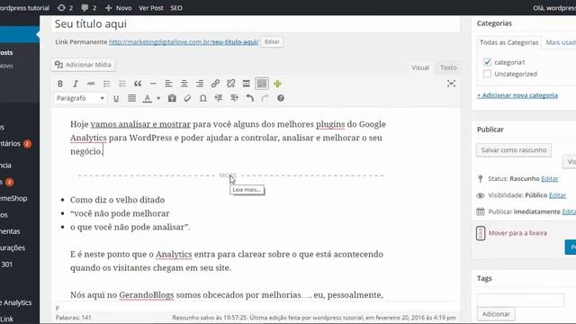This screenshot has width=576, height=324.
Task: Click Adicionar Mídia button
Action: [83, 65]
